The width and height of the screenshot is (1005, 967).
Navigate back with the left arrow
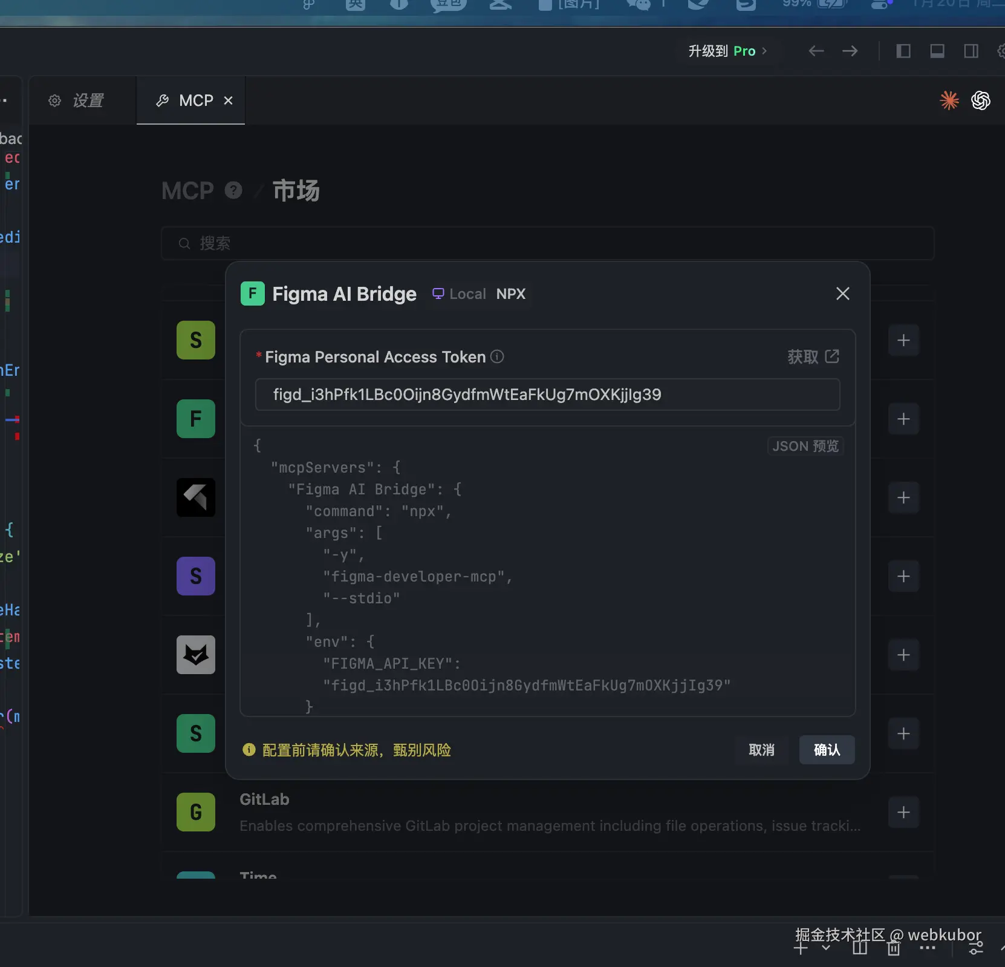click(816, 51)
